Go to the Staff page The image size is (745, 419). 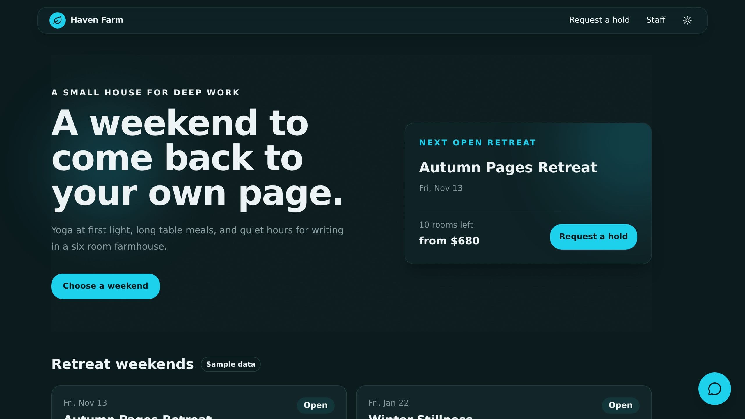point(655,20)
